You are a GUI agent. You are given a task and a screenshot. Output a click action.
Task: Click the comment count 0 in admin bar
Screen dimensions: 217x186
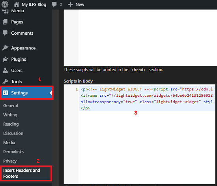click(61, 5)
